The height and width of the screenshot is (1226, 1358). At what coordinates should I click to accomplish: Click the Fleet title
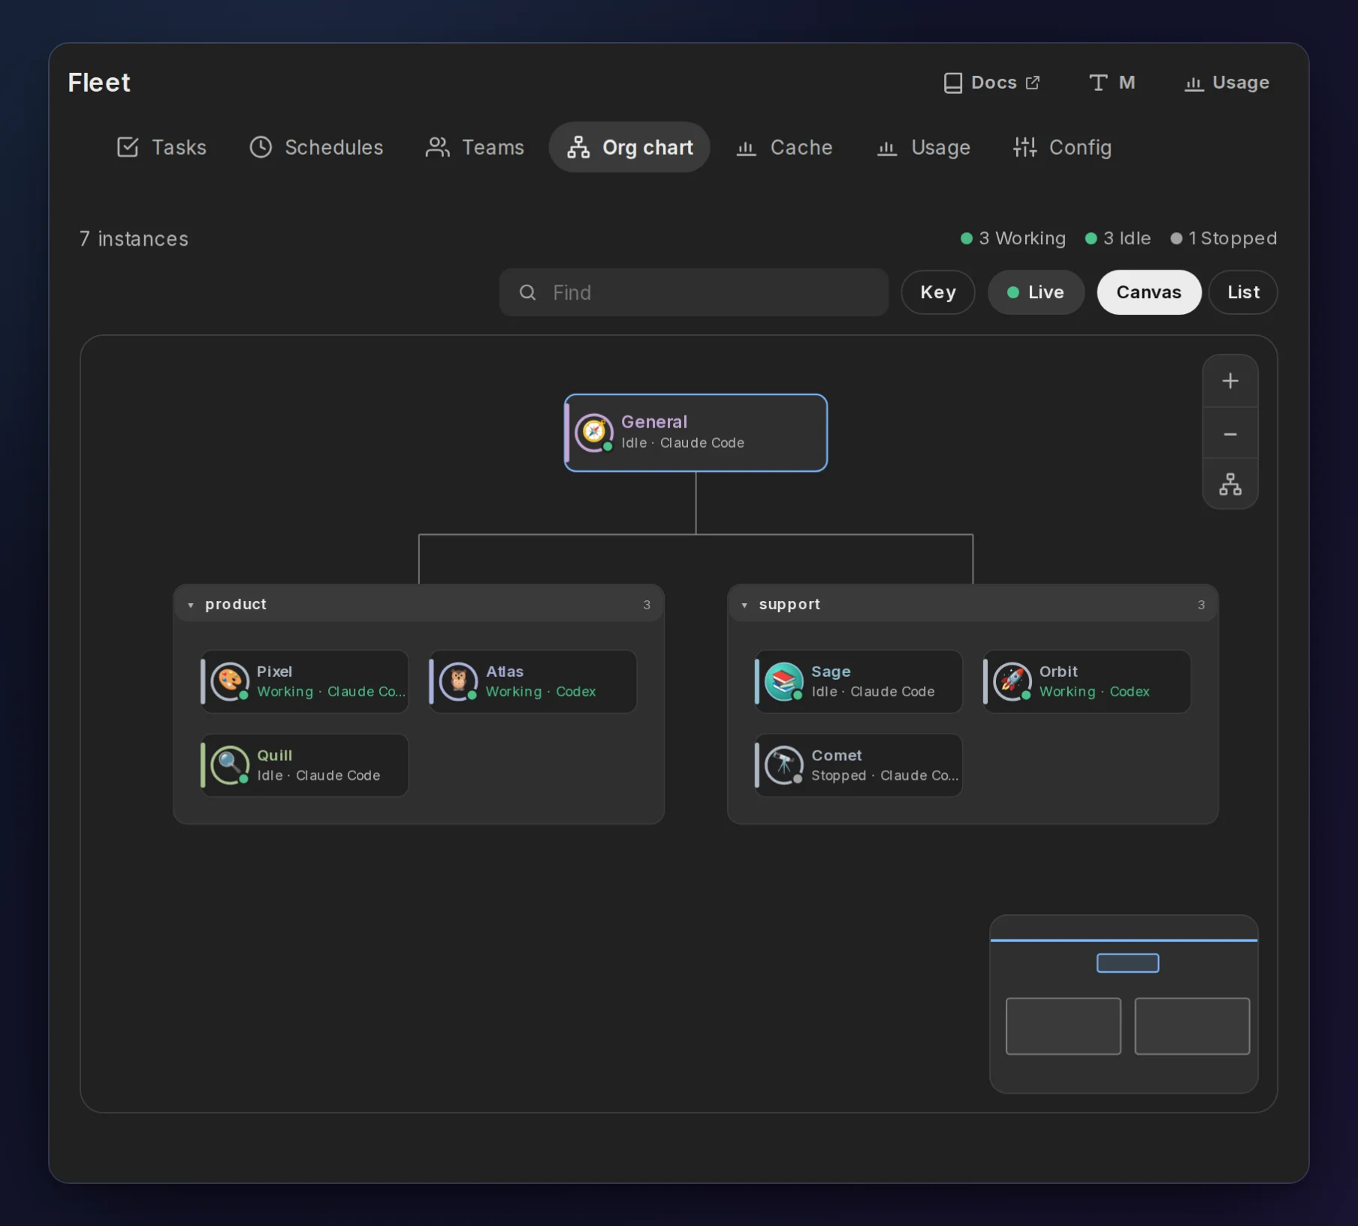[x=99, y=83]
